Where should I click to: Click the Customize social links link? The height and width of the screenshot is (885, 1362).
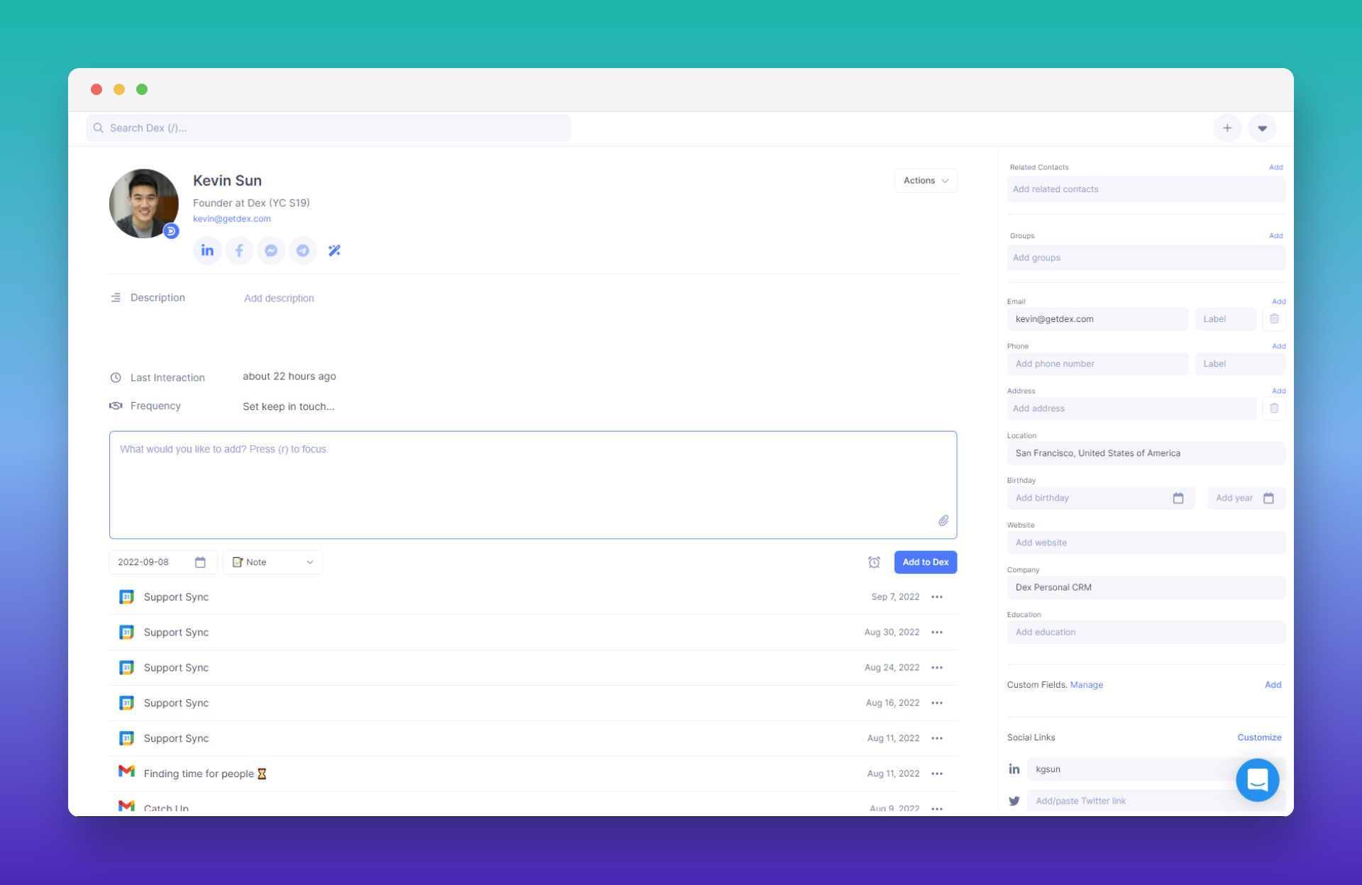pos(1259,737)
